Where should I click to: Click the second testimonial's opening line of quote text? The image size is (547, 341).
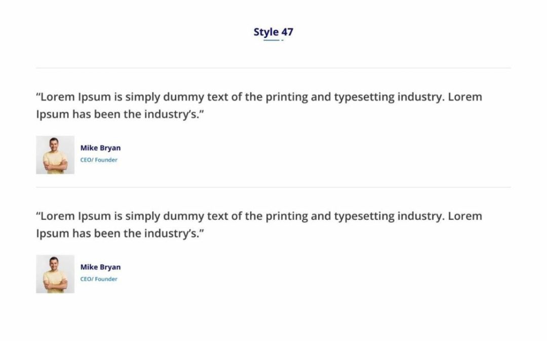[x=259, y=216]
